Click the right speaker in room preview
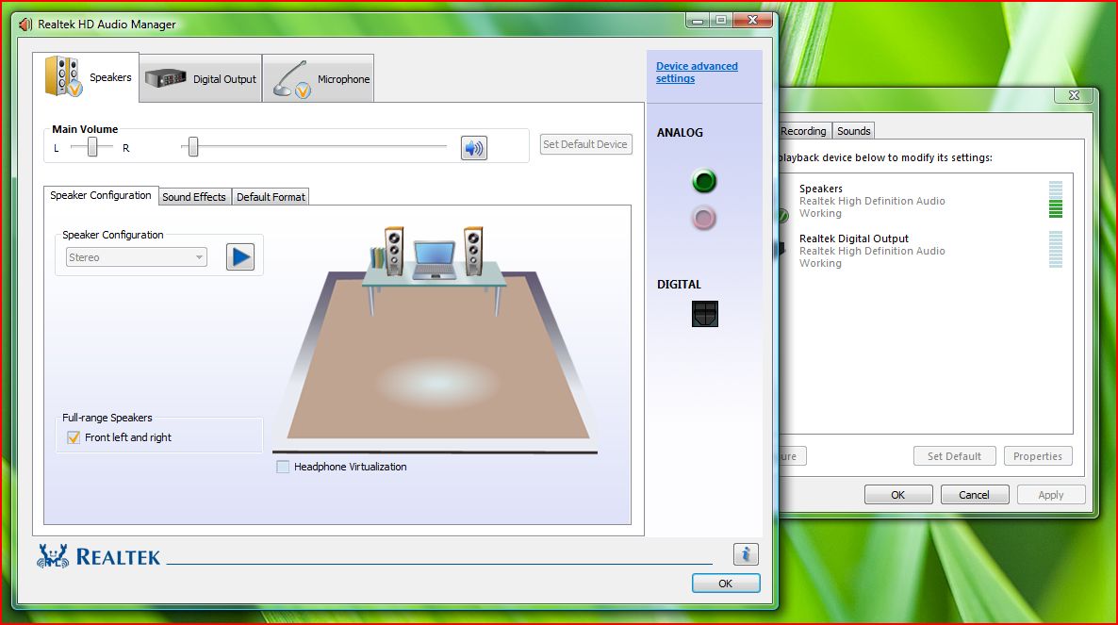The height and width of the screenshot is (625, 1118). 472,251
